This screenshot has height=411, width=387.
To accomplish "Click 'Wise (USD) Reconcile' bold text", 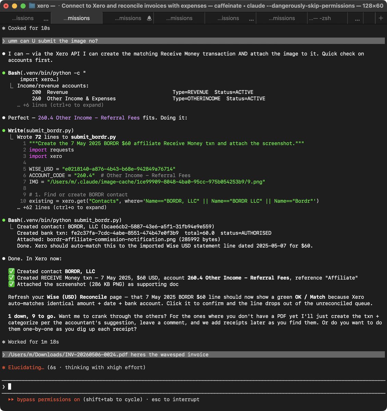I will point(77,297).
